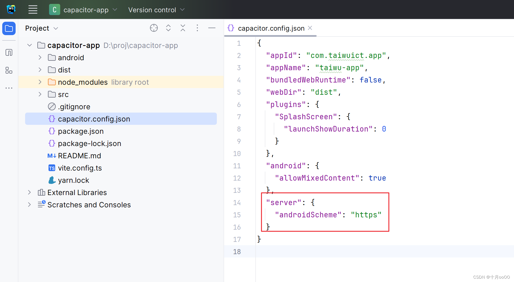Click the Project folder icon in left sidebar

(9, 28)
